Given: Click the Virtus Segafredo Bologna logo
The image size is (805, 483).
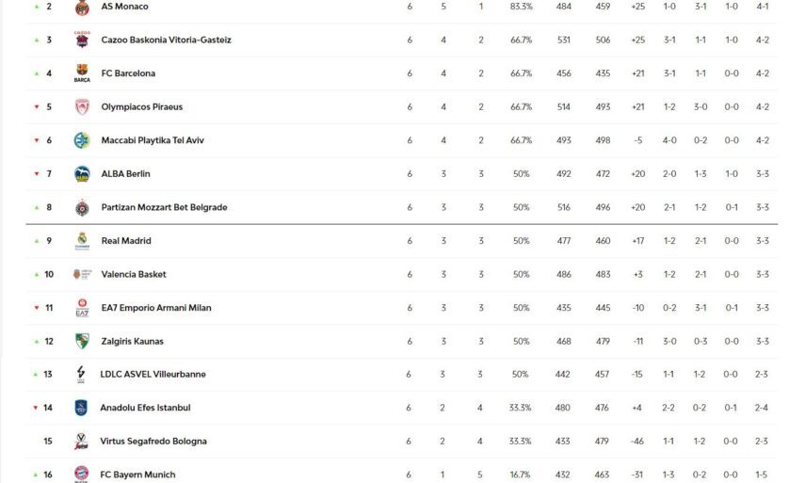Looking at the screenshot, I should click(x=82, y=441).
